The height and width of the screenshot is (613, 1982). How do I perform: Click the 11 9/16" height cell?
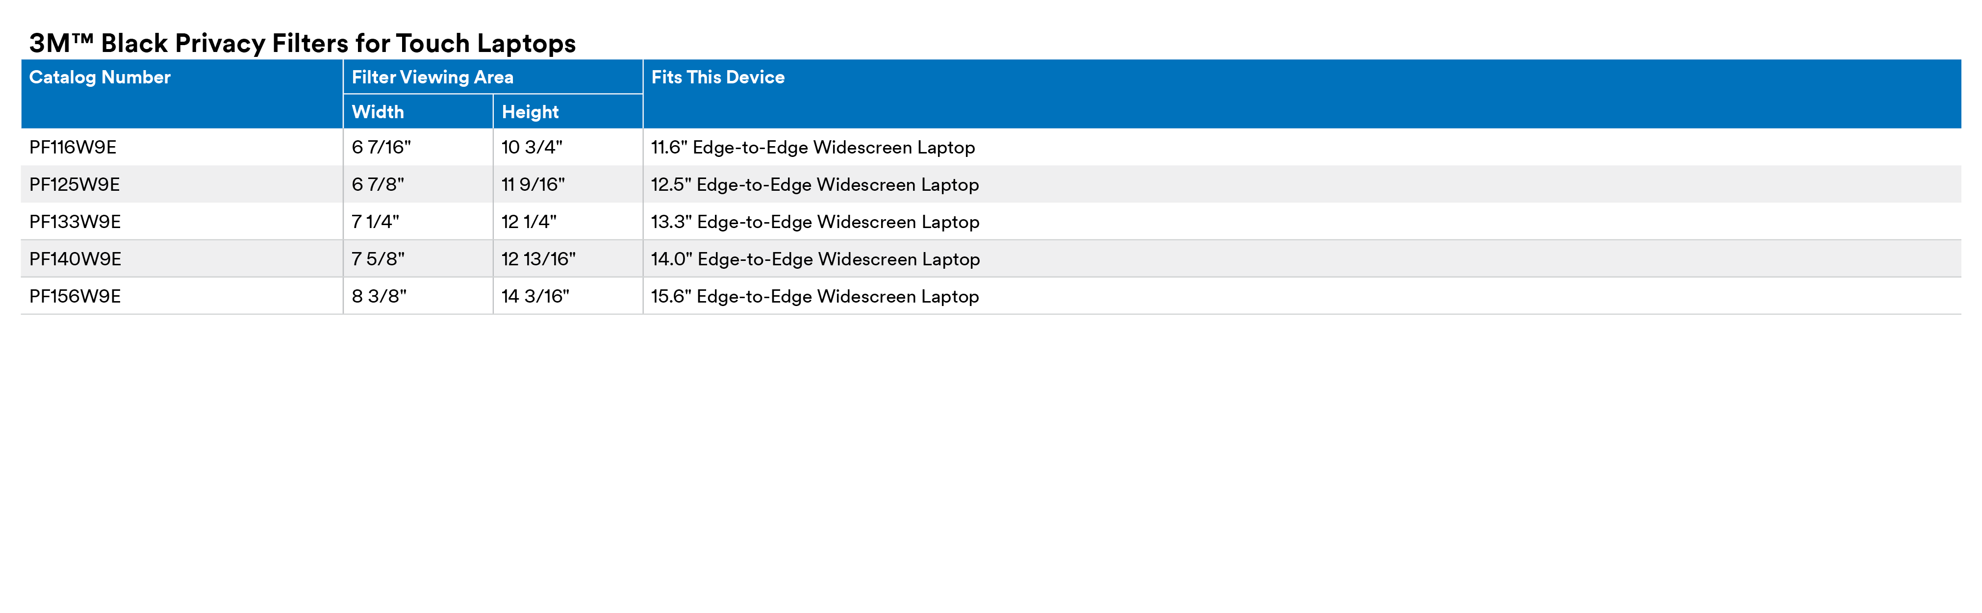(533, 184)
